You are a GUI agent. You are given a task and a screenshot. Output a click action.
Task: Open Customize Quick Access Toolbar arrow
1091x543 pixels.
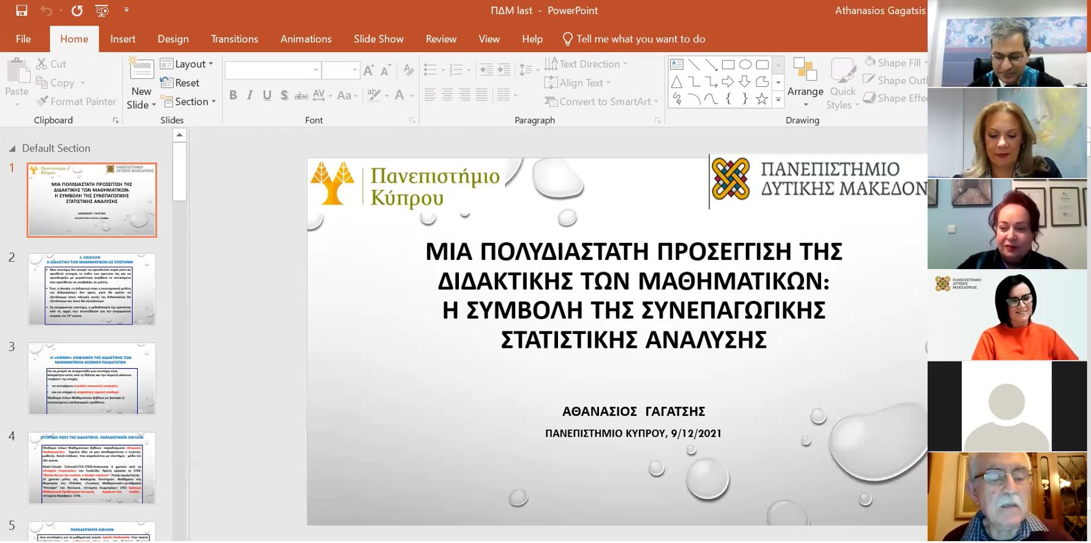coord(127,10)
